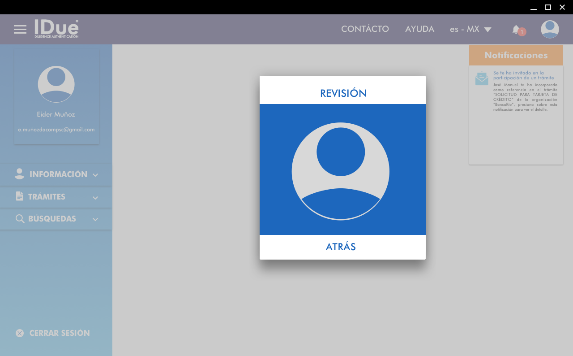The width and height of the screenshot is (573, 356).
Task: Click Eider Muñoz sidebar profile picture
Action: tap(56, 84)
